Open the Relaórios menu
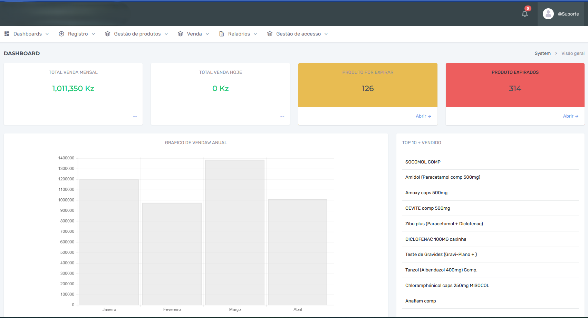The image size is (588, 318). (239, 34)
